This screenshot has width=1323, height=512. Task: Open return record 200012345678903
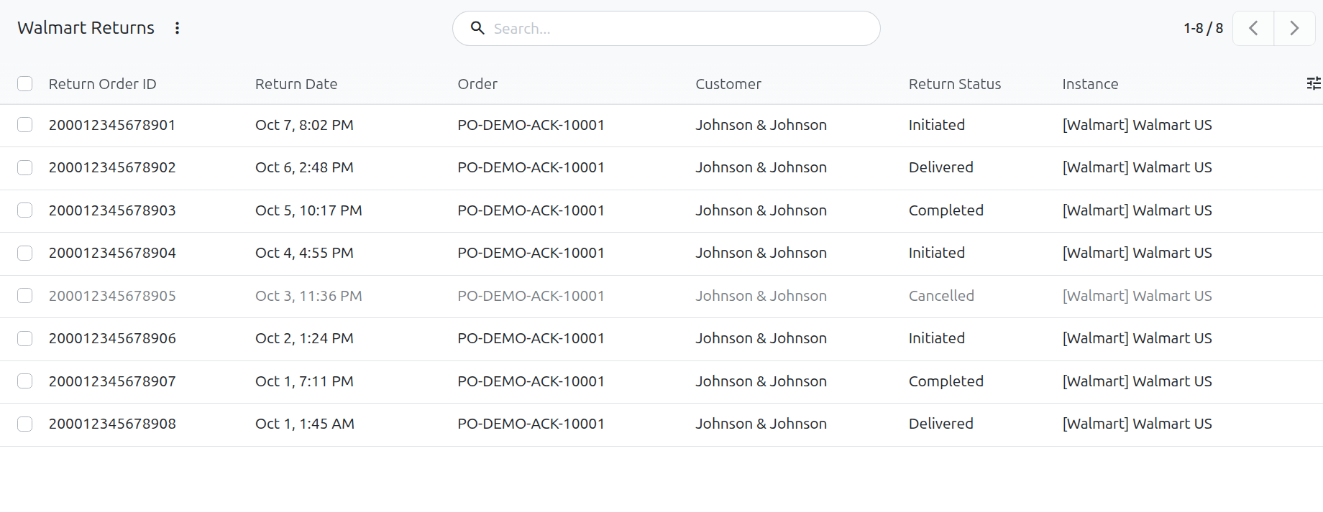(112, 210)
